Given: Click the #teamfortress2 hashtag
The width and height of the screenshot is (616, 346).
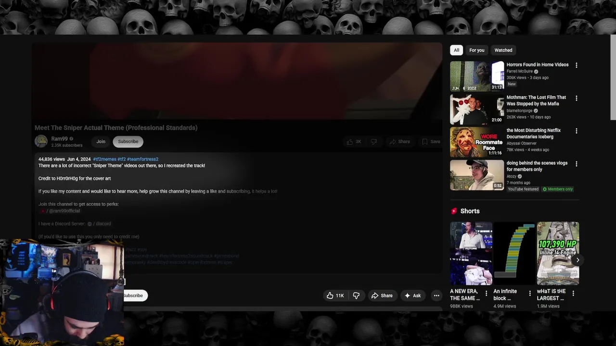Looking at the screenshot, I should pyautogui.click(x=142, y=159).
